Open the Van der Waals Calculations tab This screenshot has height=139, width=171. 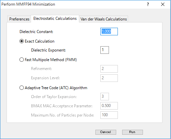coord(104,19)
